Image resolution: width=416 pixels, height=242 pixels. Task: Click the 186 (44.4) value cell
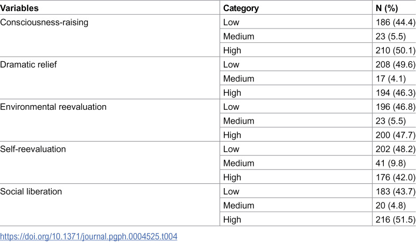pyautogui.click(x=395, y=22)
